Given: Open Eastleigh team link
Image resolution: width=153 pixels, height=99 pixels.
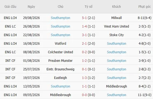Looking at the screenshot, I should (x=60, y=78).
